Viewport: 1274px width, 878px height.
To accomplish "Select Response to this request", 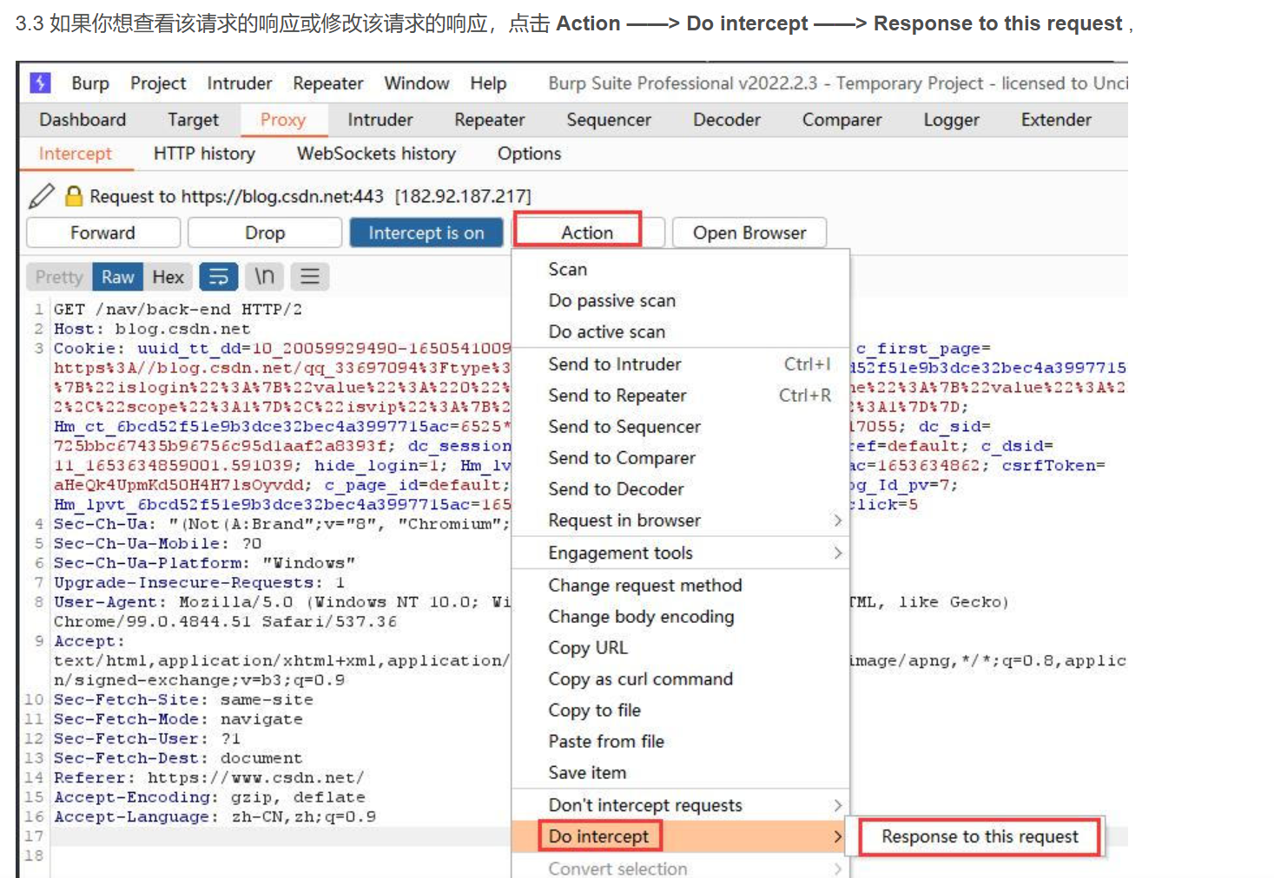I will click(979, 836).
